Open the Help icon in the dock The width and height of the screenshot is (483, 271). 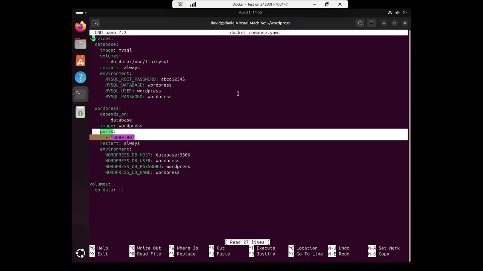(80, 78)
